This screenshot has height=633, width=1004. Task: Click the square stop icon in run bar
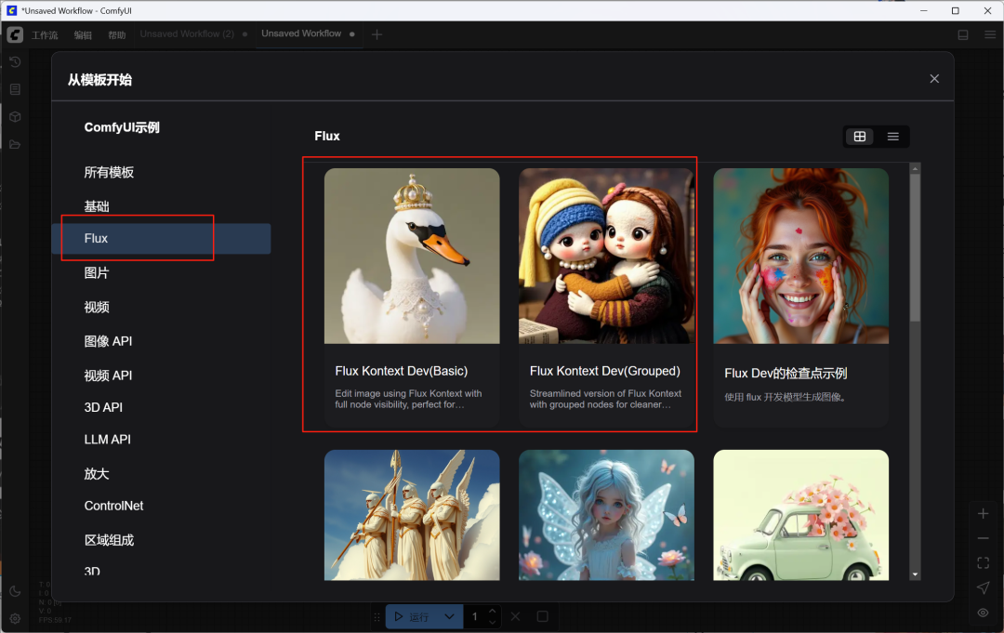[x=542, y=616]
